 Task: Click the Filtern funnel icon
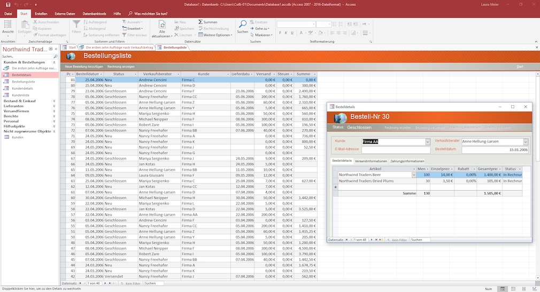click(x=76, y=25)
